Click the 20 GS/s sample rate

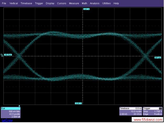(137, 114)
